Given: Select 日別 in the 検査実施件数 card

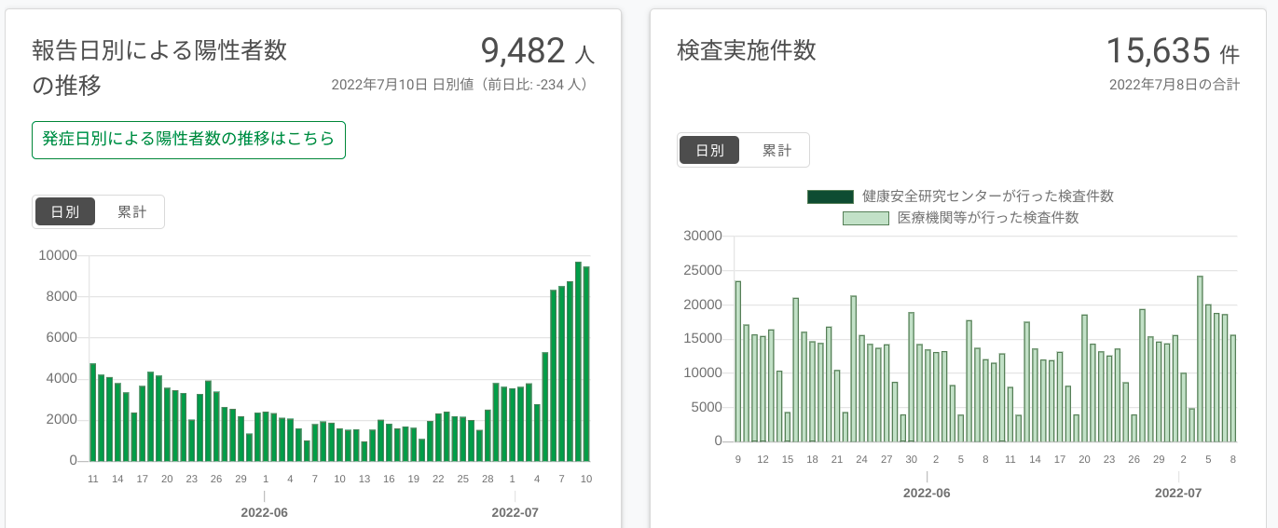Looking at the screenshot, I should (x=709, y=150).
